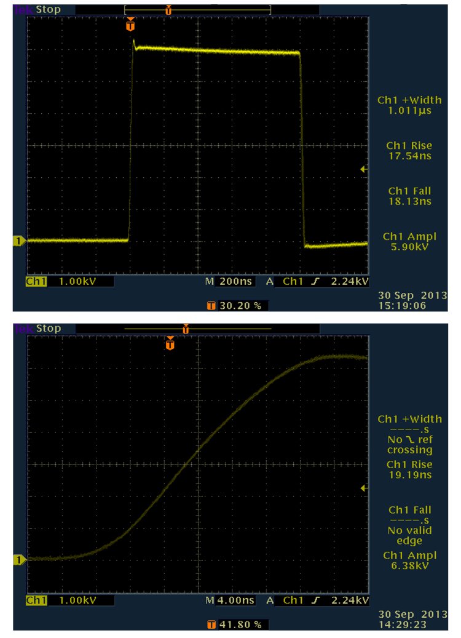The image size is (461, 638).
Task: Click the orange trigger position marker on top waveform
Action: pyautogui.click(x=130, y=25)
